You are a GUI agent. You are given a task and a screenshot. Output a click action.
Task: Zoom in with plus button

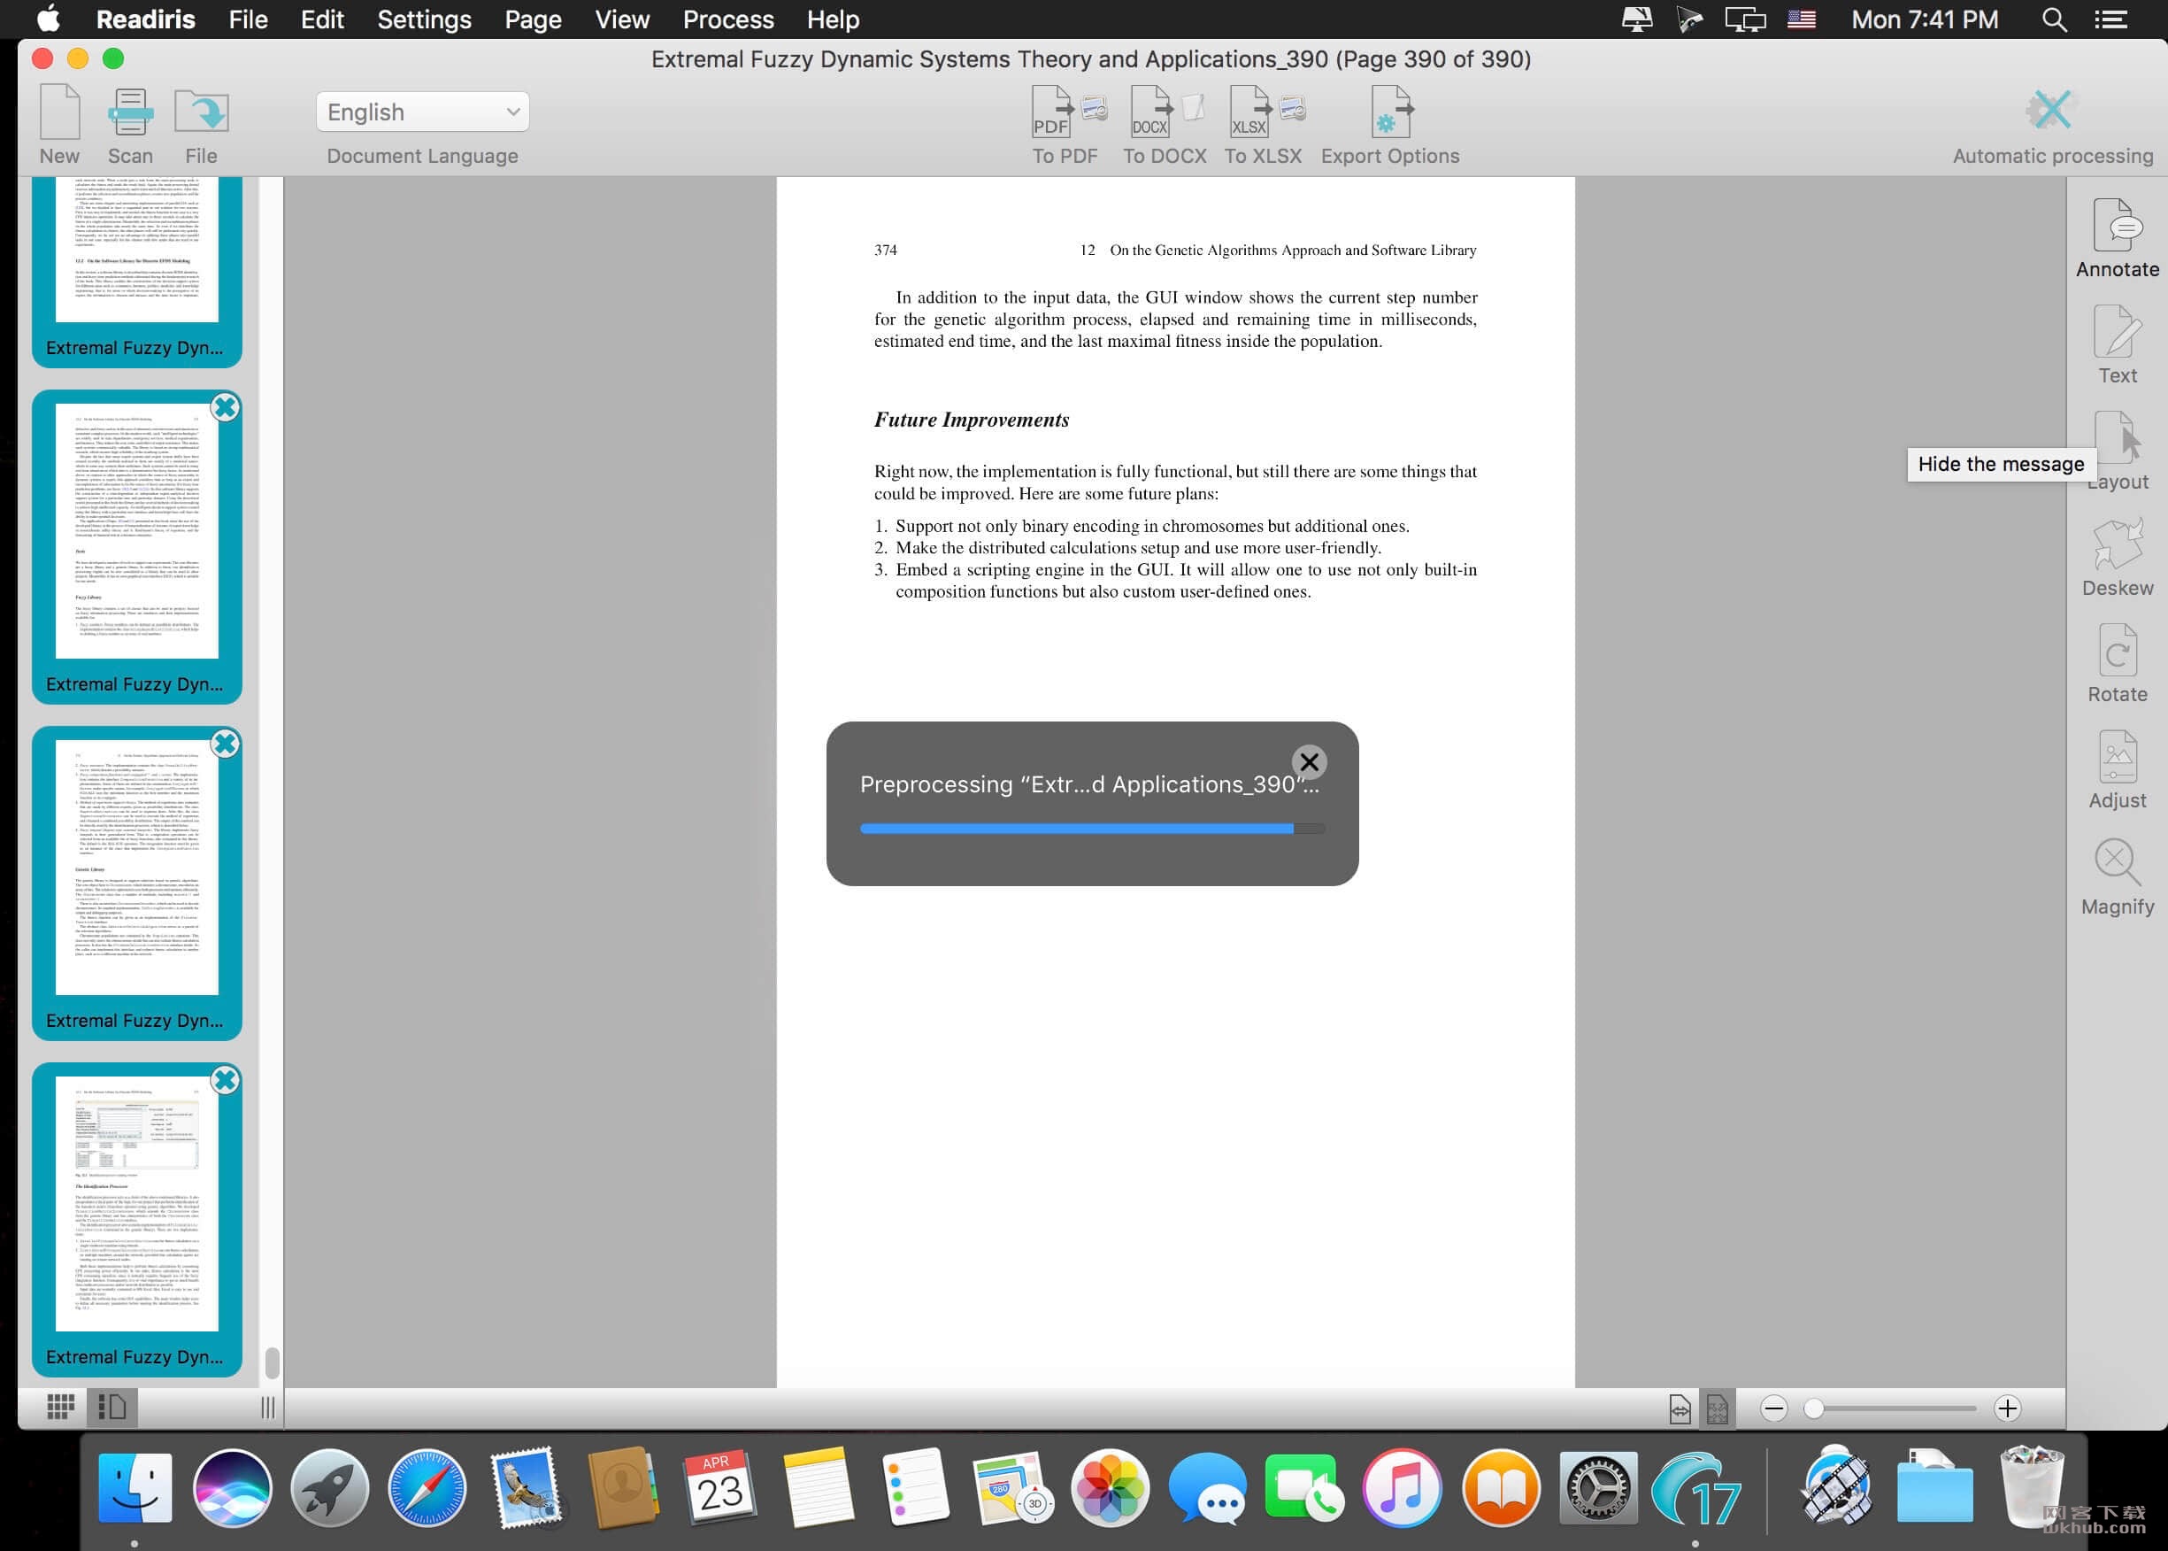(x=2008, y=1408)
